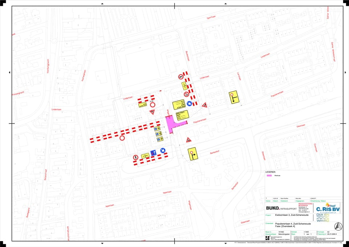Select the blue arrow sign beside the yellow text board

(189, 104)
